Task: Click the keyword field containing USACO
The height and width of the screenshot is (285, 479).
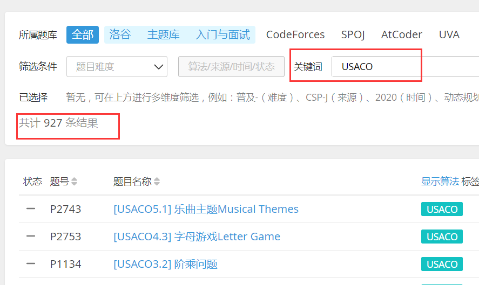Action: 406,66
